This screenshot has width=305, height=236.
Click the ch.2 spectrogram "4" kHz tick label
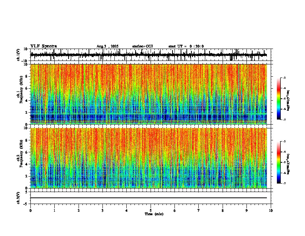pos(27,164)
